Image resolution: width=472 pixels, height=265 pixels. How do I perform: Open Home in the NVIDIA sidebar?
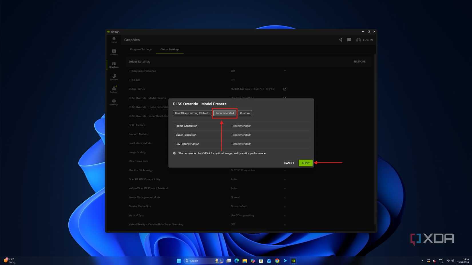(x=114, y=40)
